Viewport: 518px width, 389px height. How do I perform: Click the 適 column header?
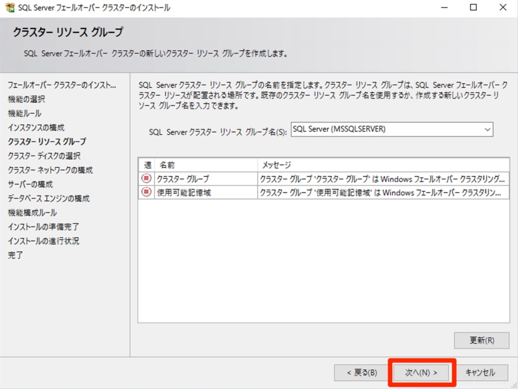click(x=147, y=165)
